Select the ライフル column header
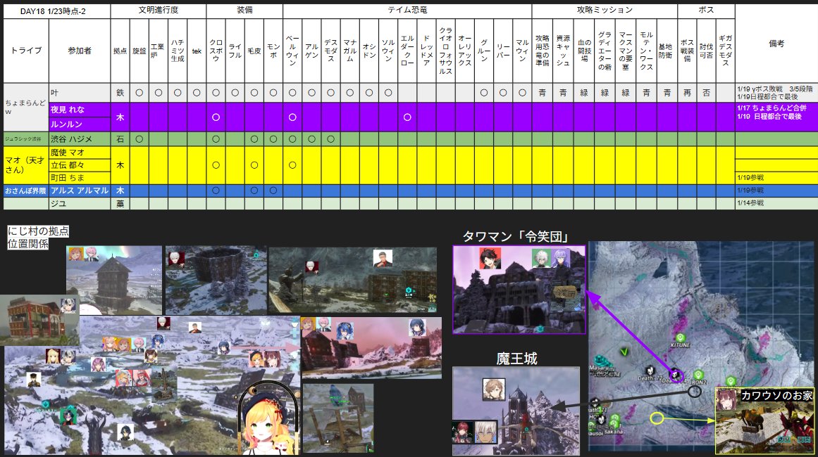This screenshot has width=818, height=457. click(x=235, y=51)
